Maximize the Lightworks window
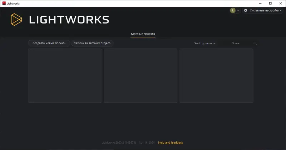Viewport: 286px width, 150px height. point(270,3)
